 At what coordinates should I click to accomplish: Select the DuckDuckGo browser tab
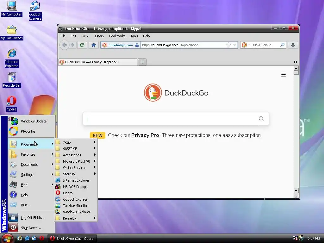[x=98, y=62]
